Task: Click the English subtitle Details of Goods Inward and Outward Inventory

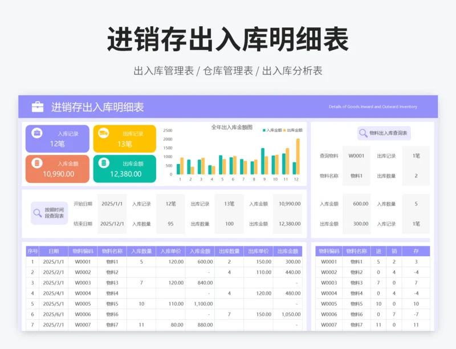Action: [373, 106]
